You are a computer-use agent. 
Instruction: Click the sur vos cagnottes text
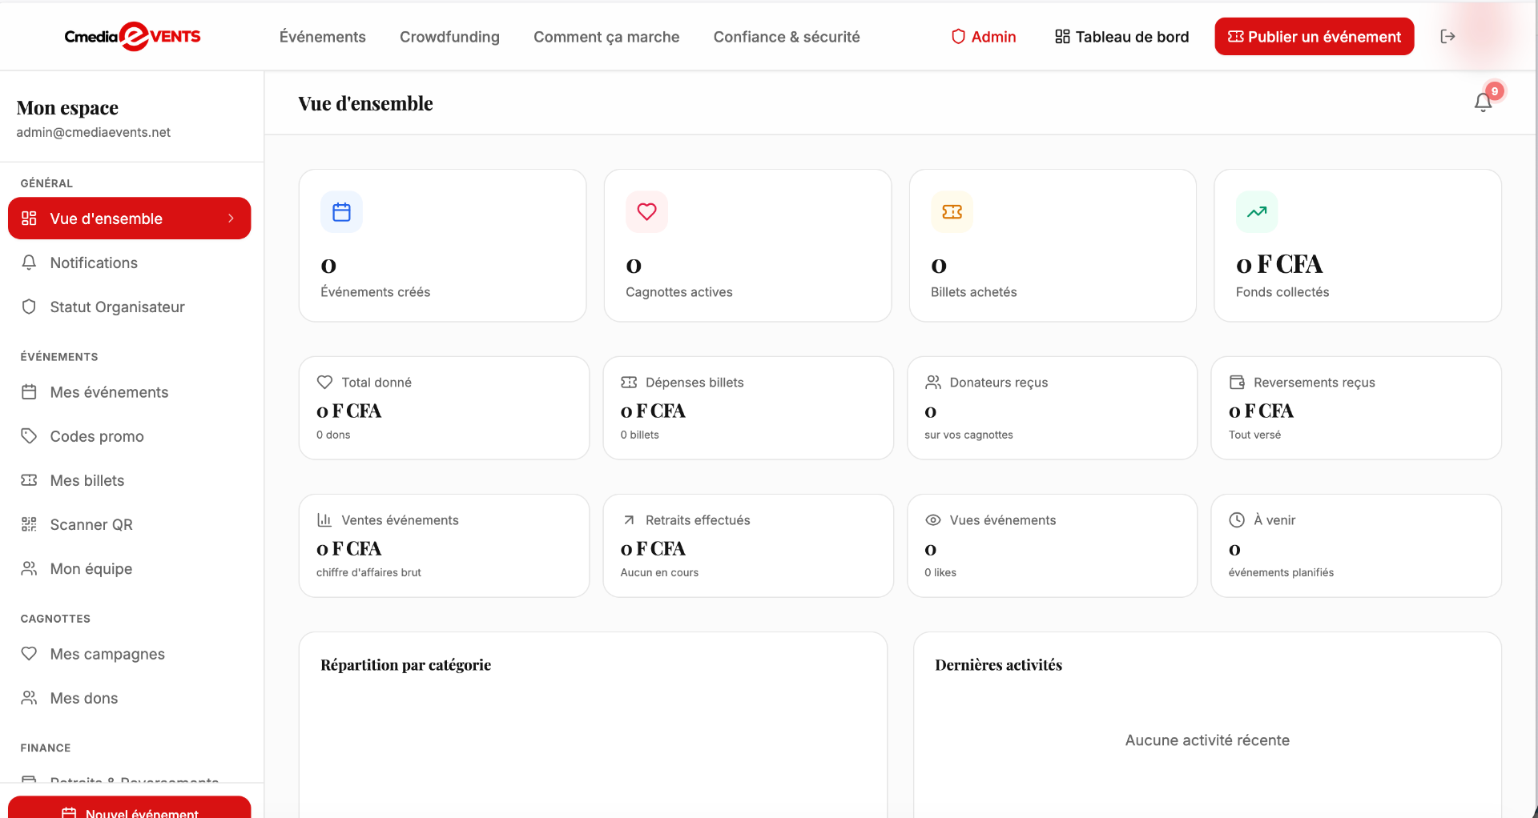[x=968, y=435]
